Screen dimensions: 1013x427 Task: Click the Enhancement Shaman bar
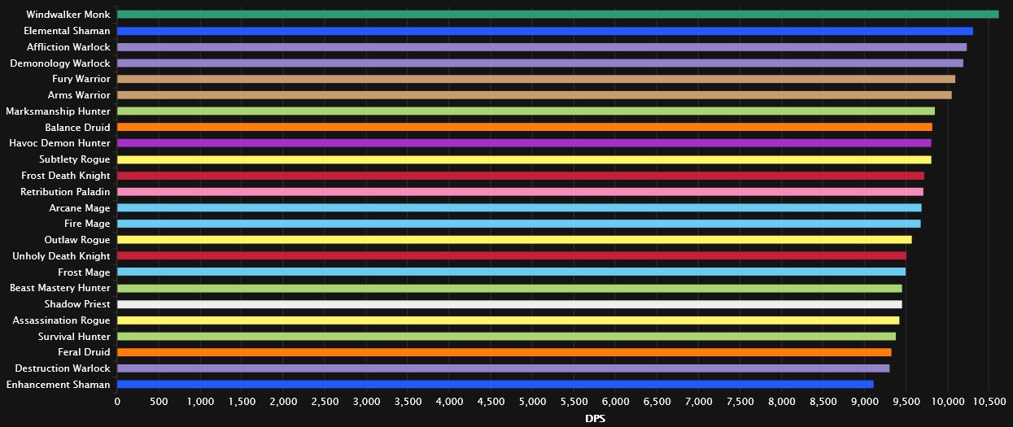point(496,385)
